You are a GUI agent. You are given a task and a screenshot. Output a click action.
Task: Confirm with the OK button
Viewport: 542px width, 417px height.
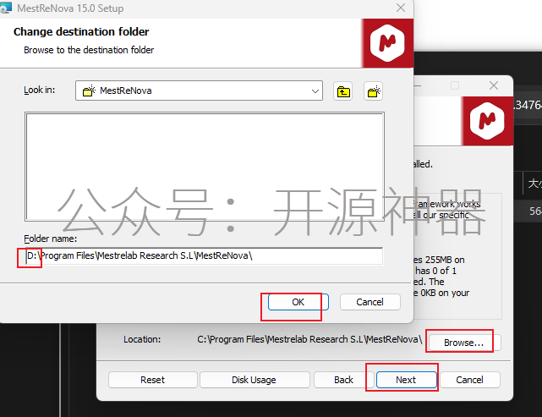tap(298, 302)
